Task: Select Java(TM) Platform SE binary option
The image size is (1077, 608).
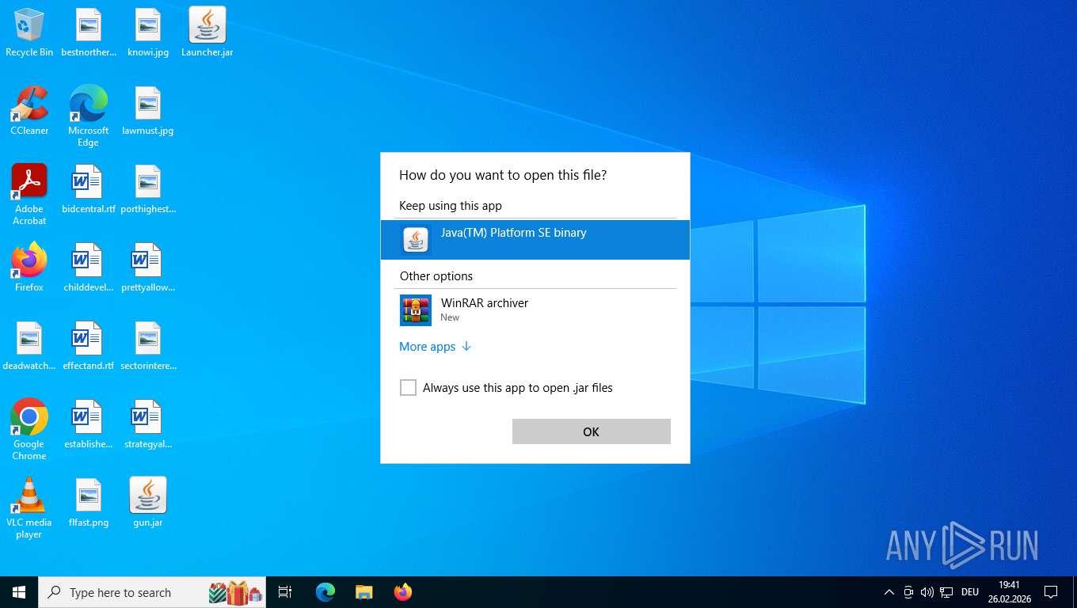Action: point(535,239)
